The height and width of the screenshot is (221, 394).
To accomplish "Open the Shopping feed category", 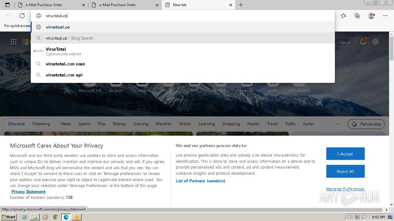I will click(231, 124).
